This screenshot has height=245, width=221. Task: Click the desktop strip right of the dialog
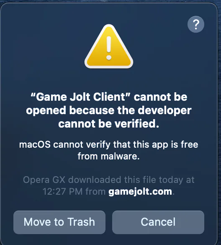pyautogui.click(x=219, y=125)
